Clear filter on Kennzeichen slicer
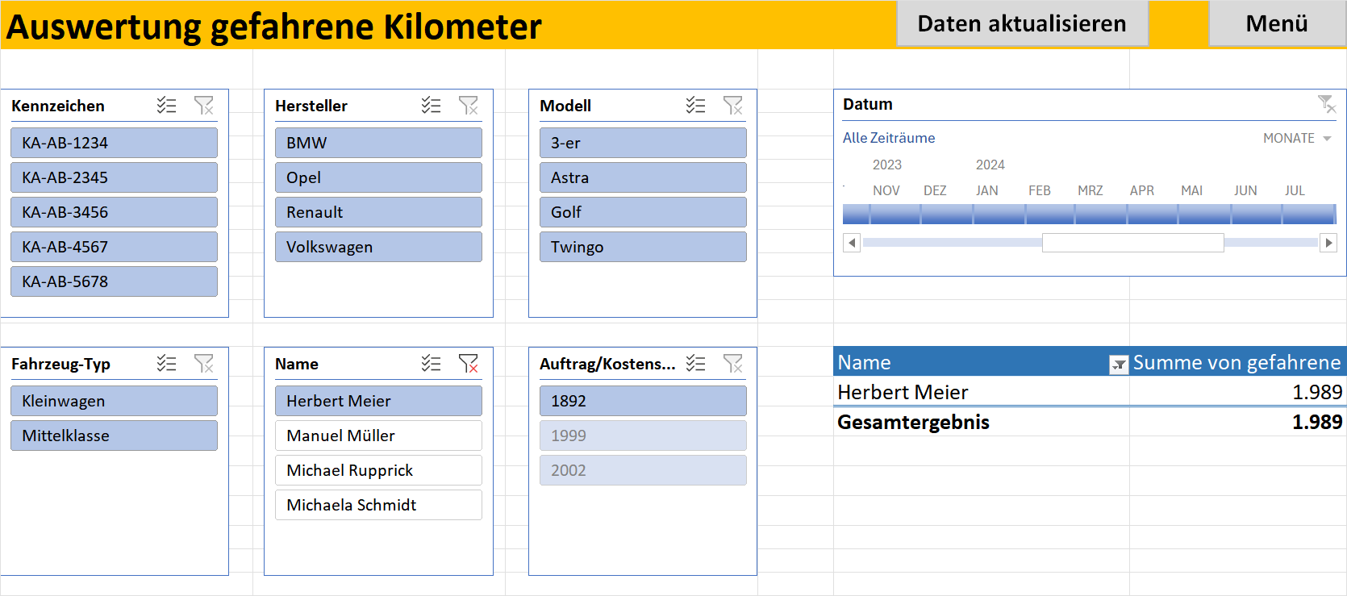This screenshot has width=1347, height=596. (204, 106)
